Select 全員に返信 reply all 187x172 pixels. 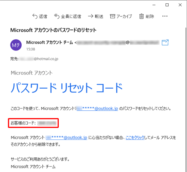68,16
